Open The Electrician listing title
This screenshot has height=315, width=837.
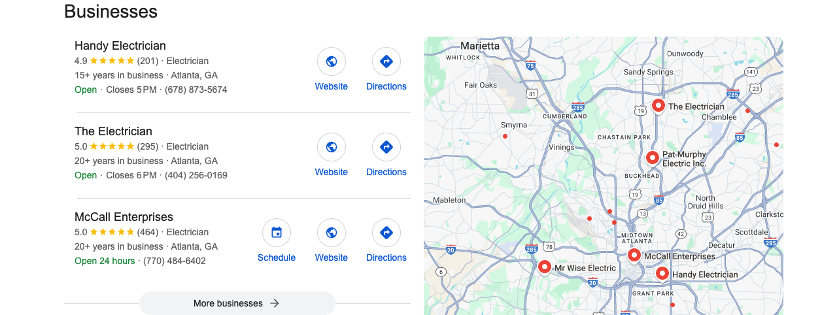pos(113,131)
